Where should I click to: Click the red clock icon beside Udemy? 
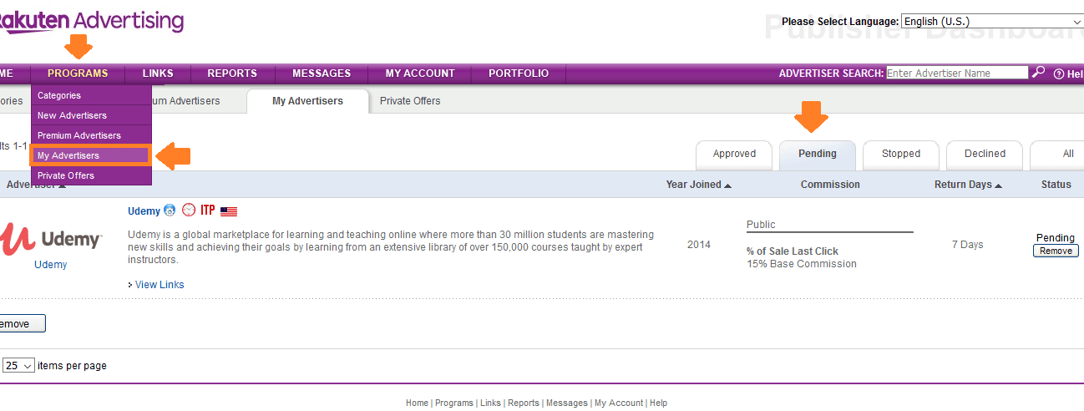coord(189,211)
